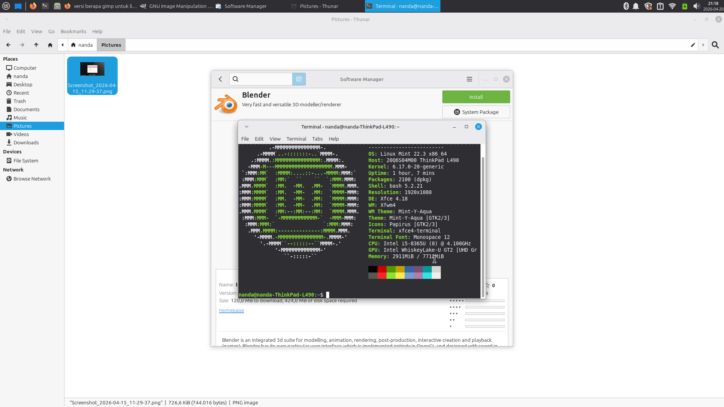This screenshot has height=407, width=724.
Task: Click the System Package button
Action: [476, 112]
